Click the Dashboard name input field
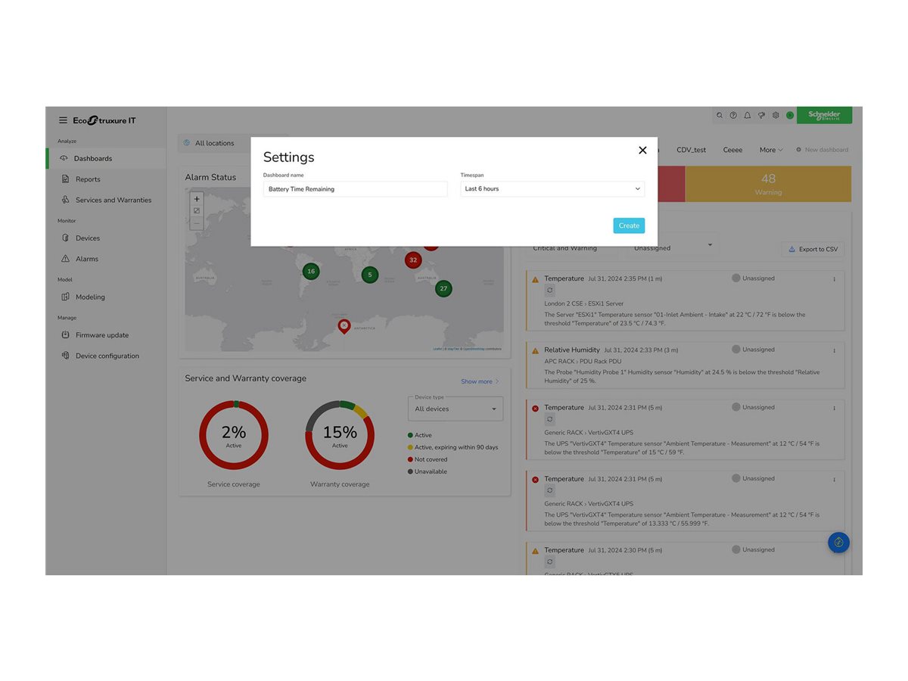This screenshot has width=908, height=681. point(355,189)
